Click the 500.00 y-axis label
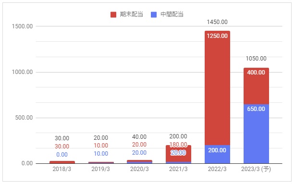The width and height of the screenshot is (295, 184). pos(24,118)
